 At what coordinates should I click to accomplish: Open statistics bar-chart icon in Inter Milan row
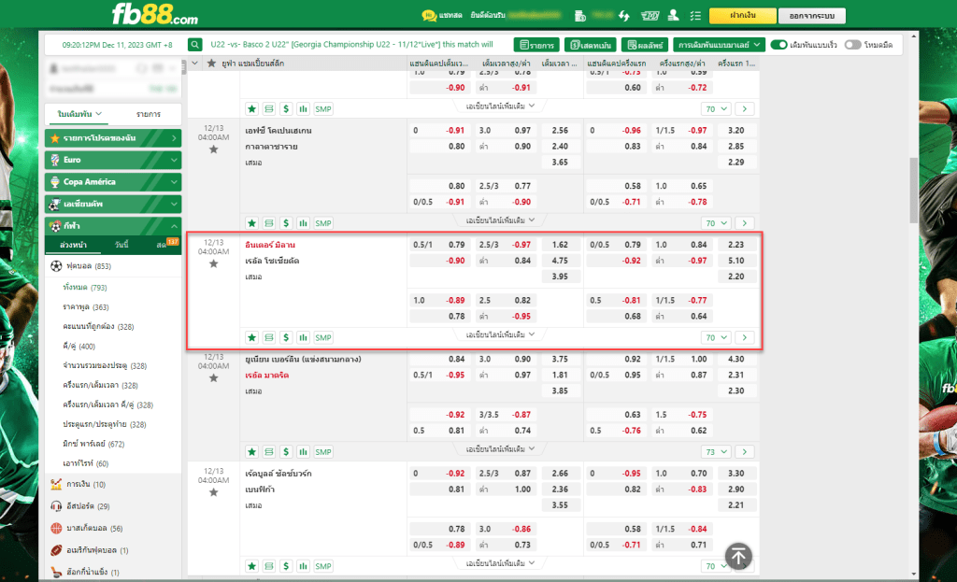[x=303, y=337]
